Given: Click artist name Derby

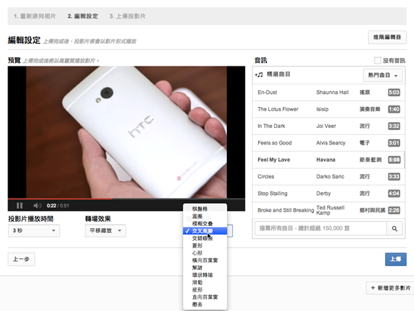Looking at the screenshot, I should click(324, 194).
